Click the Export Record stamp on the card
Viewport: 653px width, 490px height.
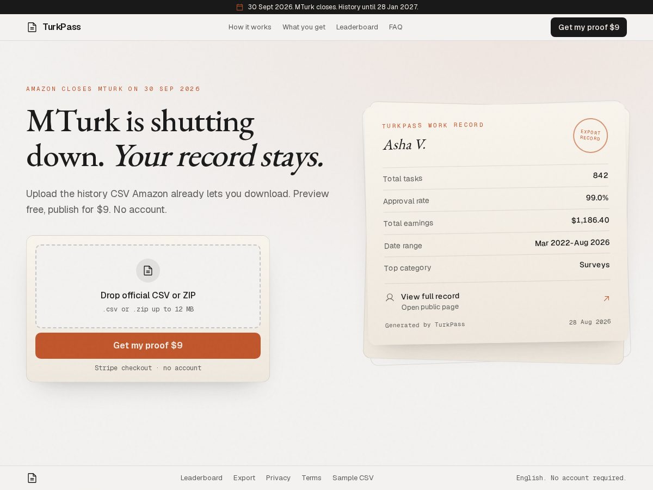point(590,136)
